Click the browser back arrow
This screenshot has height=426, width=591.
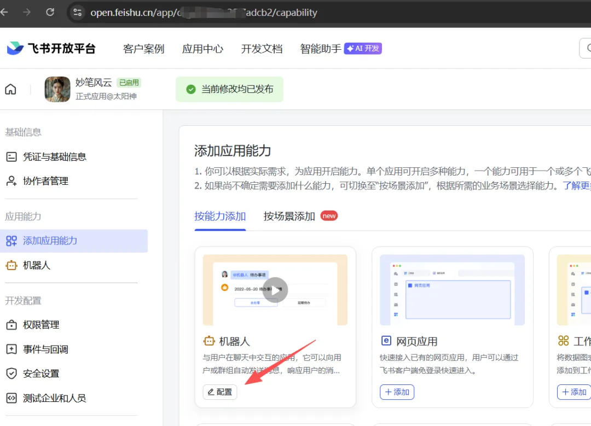click(4, 12)
